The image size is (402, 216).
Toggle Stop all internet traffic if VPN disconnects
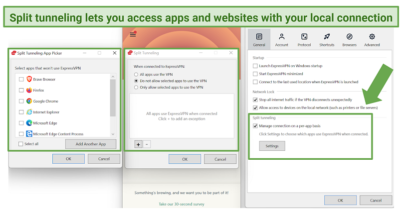pyautogui.click(x=255, y=100)
